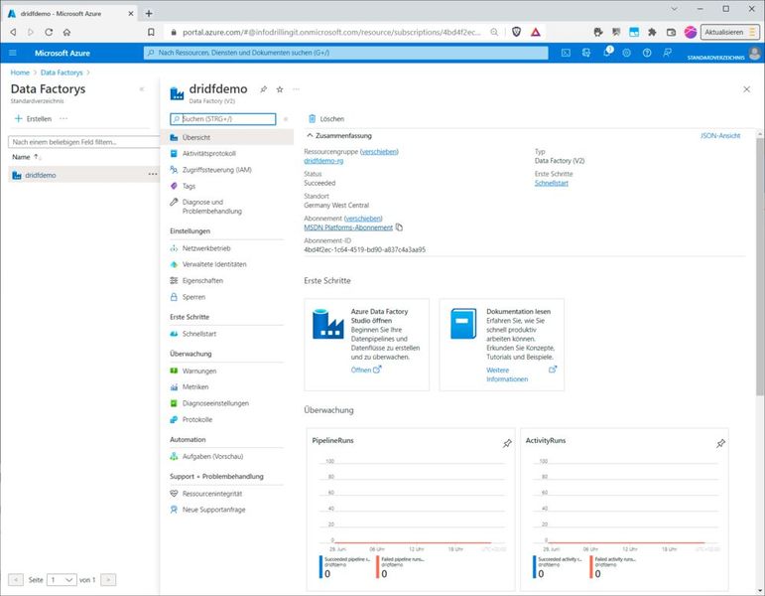Mark dridfdemo as favorite star
765x596 pixels.
pos(280,89)
